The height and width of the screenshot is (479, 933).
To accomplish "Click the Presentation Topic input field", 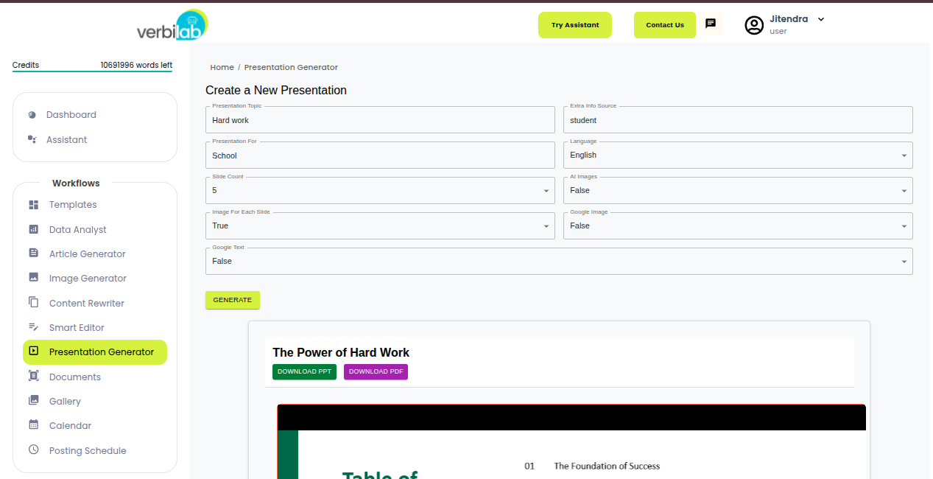I will 380,119.
